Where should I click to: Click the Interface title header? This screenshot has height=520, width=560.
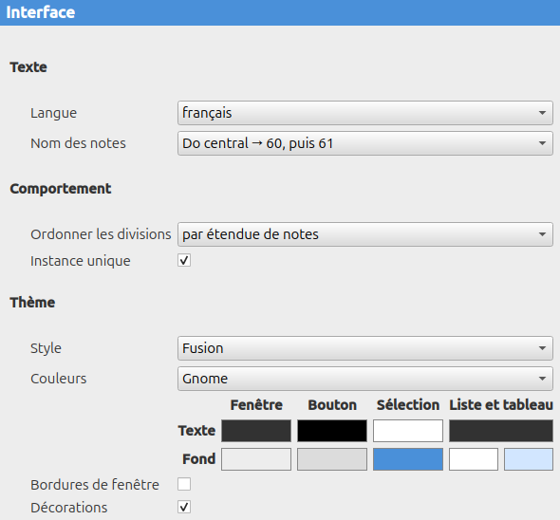point(41,12)
